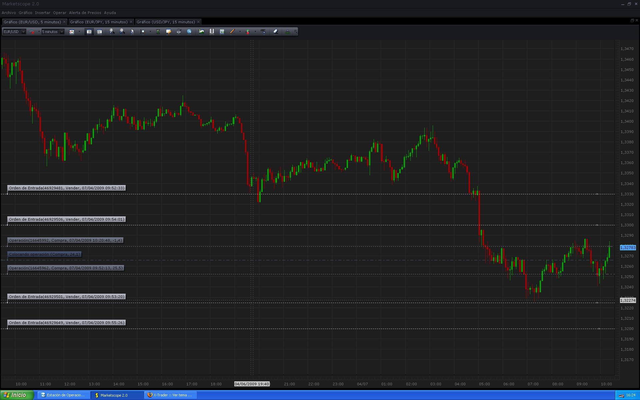Viewport: 640px width, 400px height.
Task: Click the vertical fit scale icon
Action: click(158, 31)
